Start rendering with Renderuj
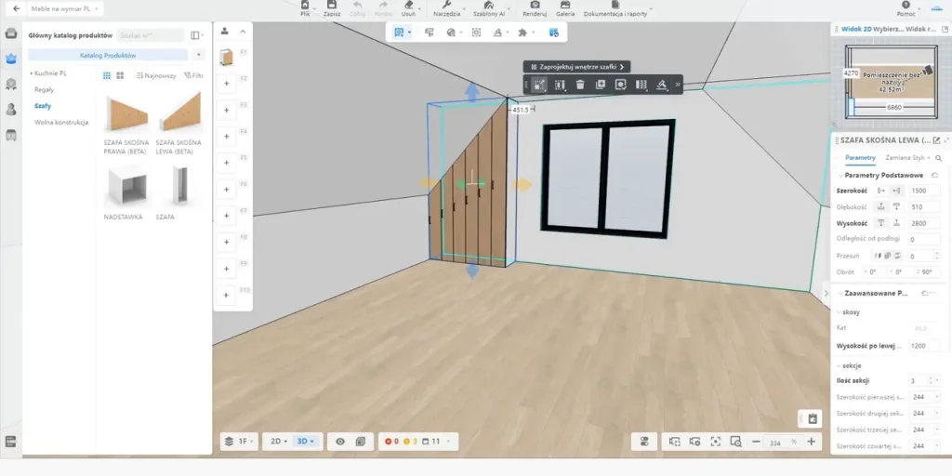The image size is (952, 476). [535, 8]
